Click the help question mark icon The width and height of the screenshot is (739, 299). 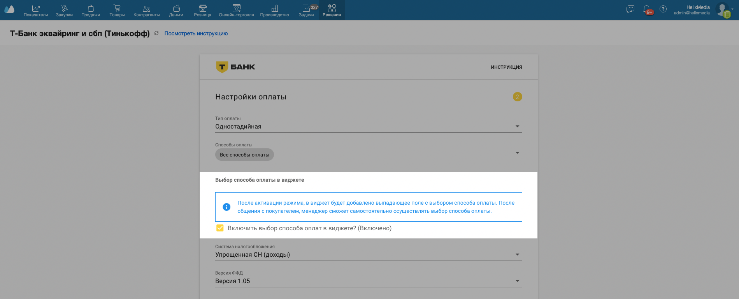pyautogui.click(x=663, y=9)
